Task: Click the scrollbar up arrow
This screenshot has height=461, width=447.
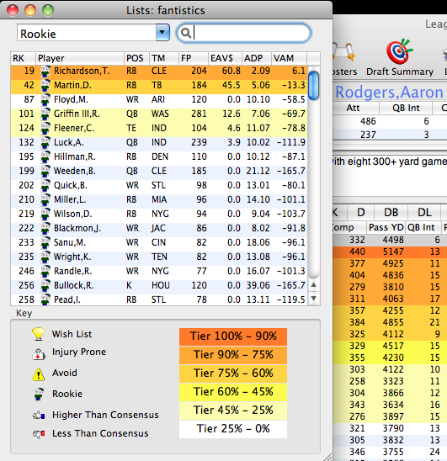Action: coord(314,284)
